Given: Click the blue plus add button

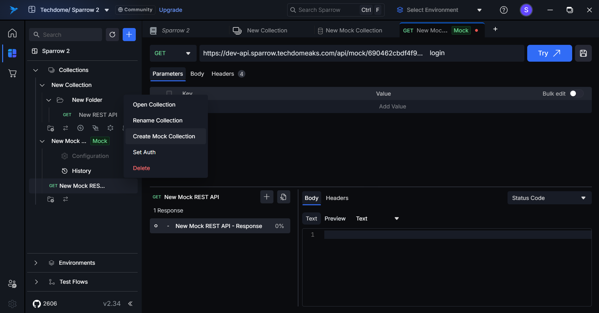Looking at the screenshot, I should pyautogui.click(x=129, y=35).
